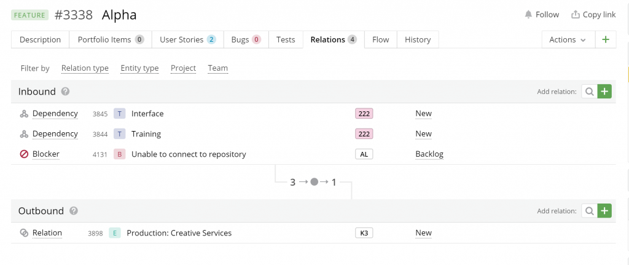
Task: Switch to the User Stories tab
Action: (x=187, y=39)
